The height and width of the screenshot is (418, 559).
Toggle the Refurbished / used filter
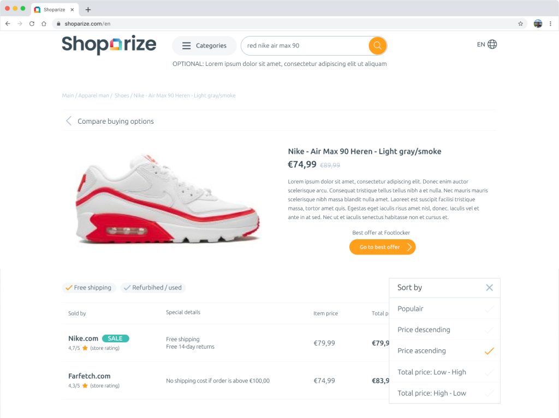tap(153, 288)
